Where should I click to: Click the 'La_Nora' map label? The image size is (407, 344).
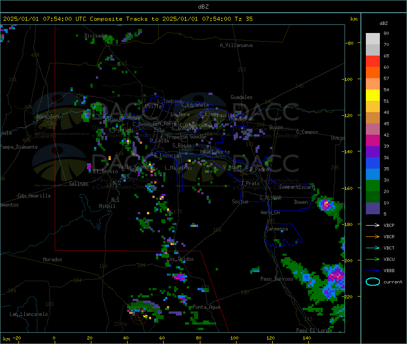tap(180, 114)
